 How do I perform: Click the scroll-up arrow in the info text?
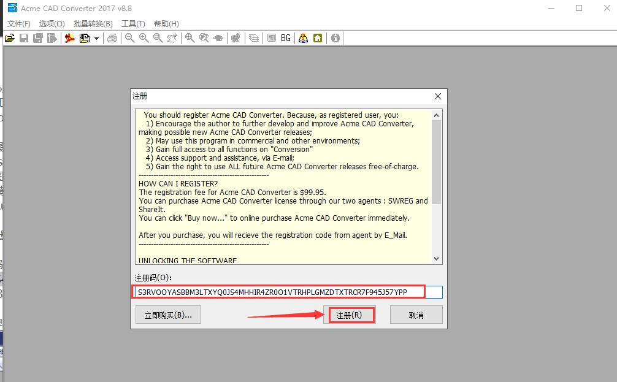(x=437, y=115)
